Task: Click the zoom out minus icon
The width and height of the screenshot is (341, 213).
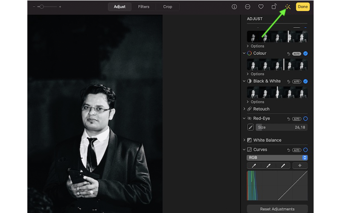Action: click(x=34, y=7)
